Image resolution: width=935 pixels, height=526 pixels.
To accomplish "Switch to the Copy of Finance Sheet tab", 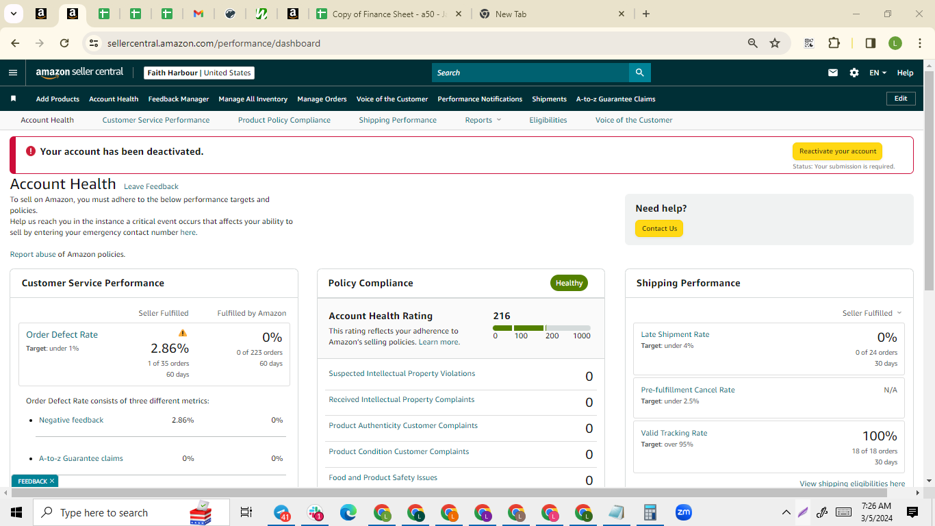I will tap(389, 14).
